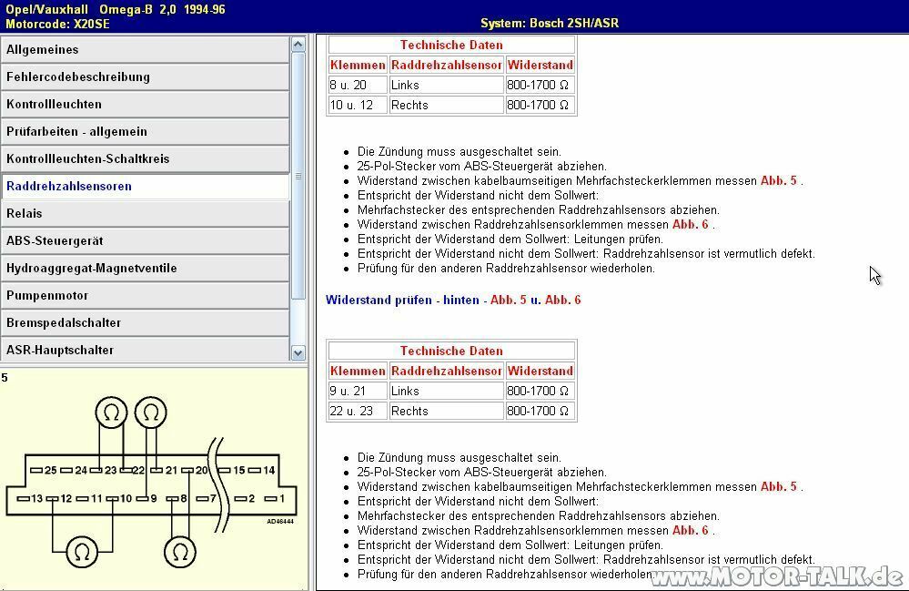Viewport: 909px width, 591px height.
Task: Open the Allgemeines section
Action: pos(145,50)
